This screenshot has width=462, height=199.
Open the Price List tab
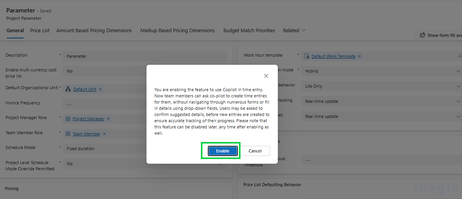coord(40,31)
